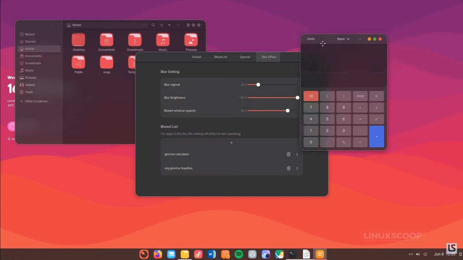Click the number 5 key in Calculator

tap(327, 119)
